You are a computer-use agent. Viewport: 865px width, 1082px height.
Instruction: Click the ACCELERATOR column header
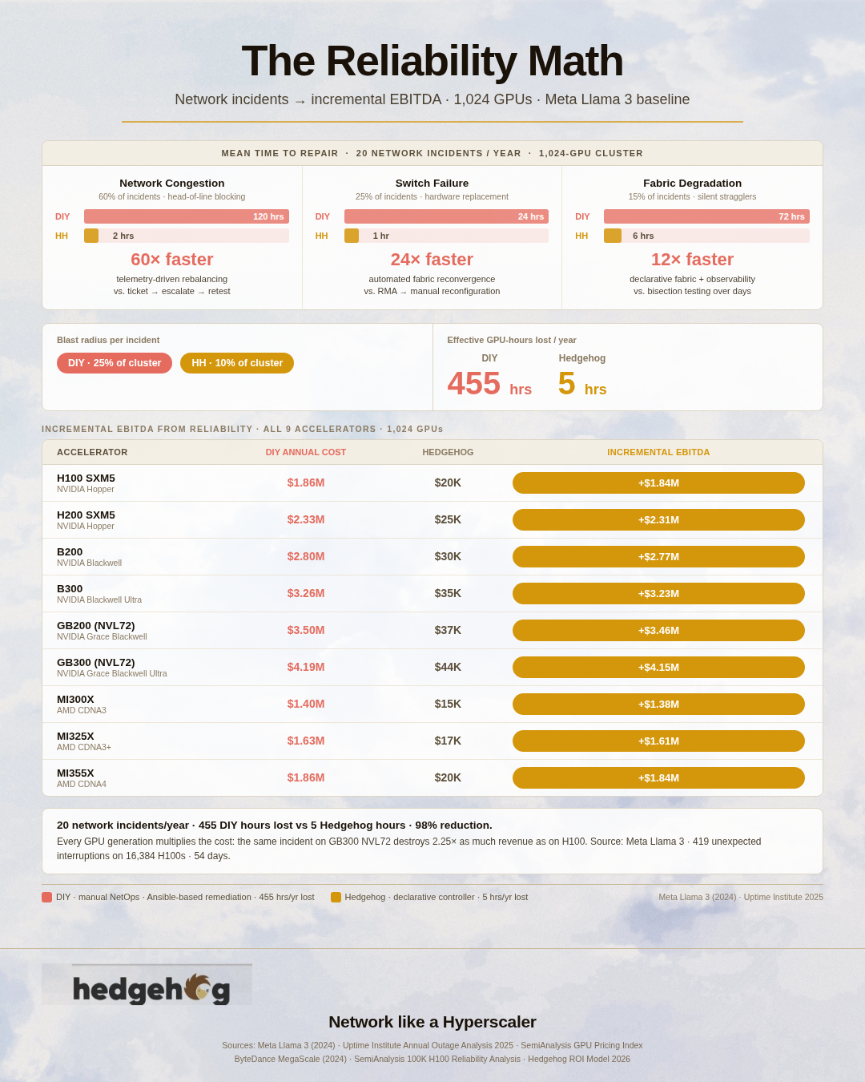coord(92,452)
